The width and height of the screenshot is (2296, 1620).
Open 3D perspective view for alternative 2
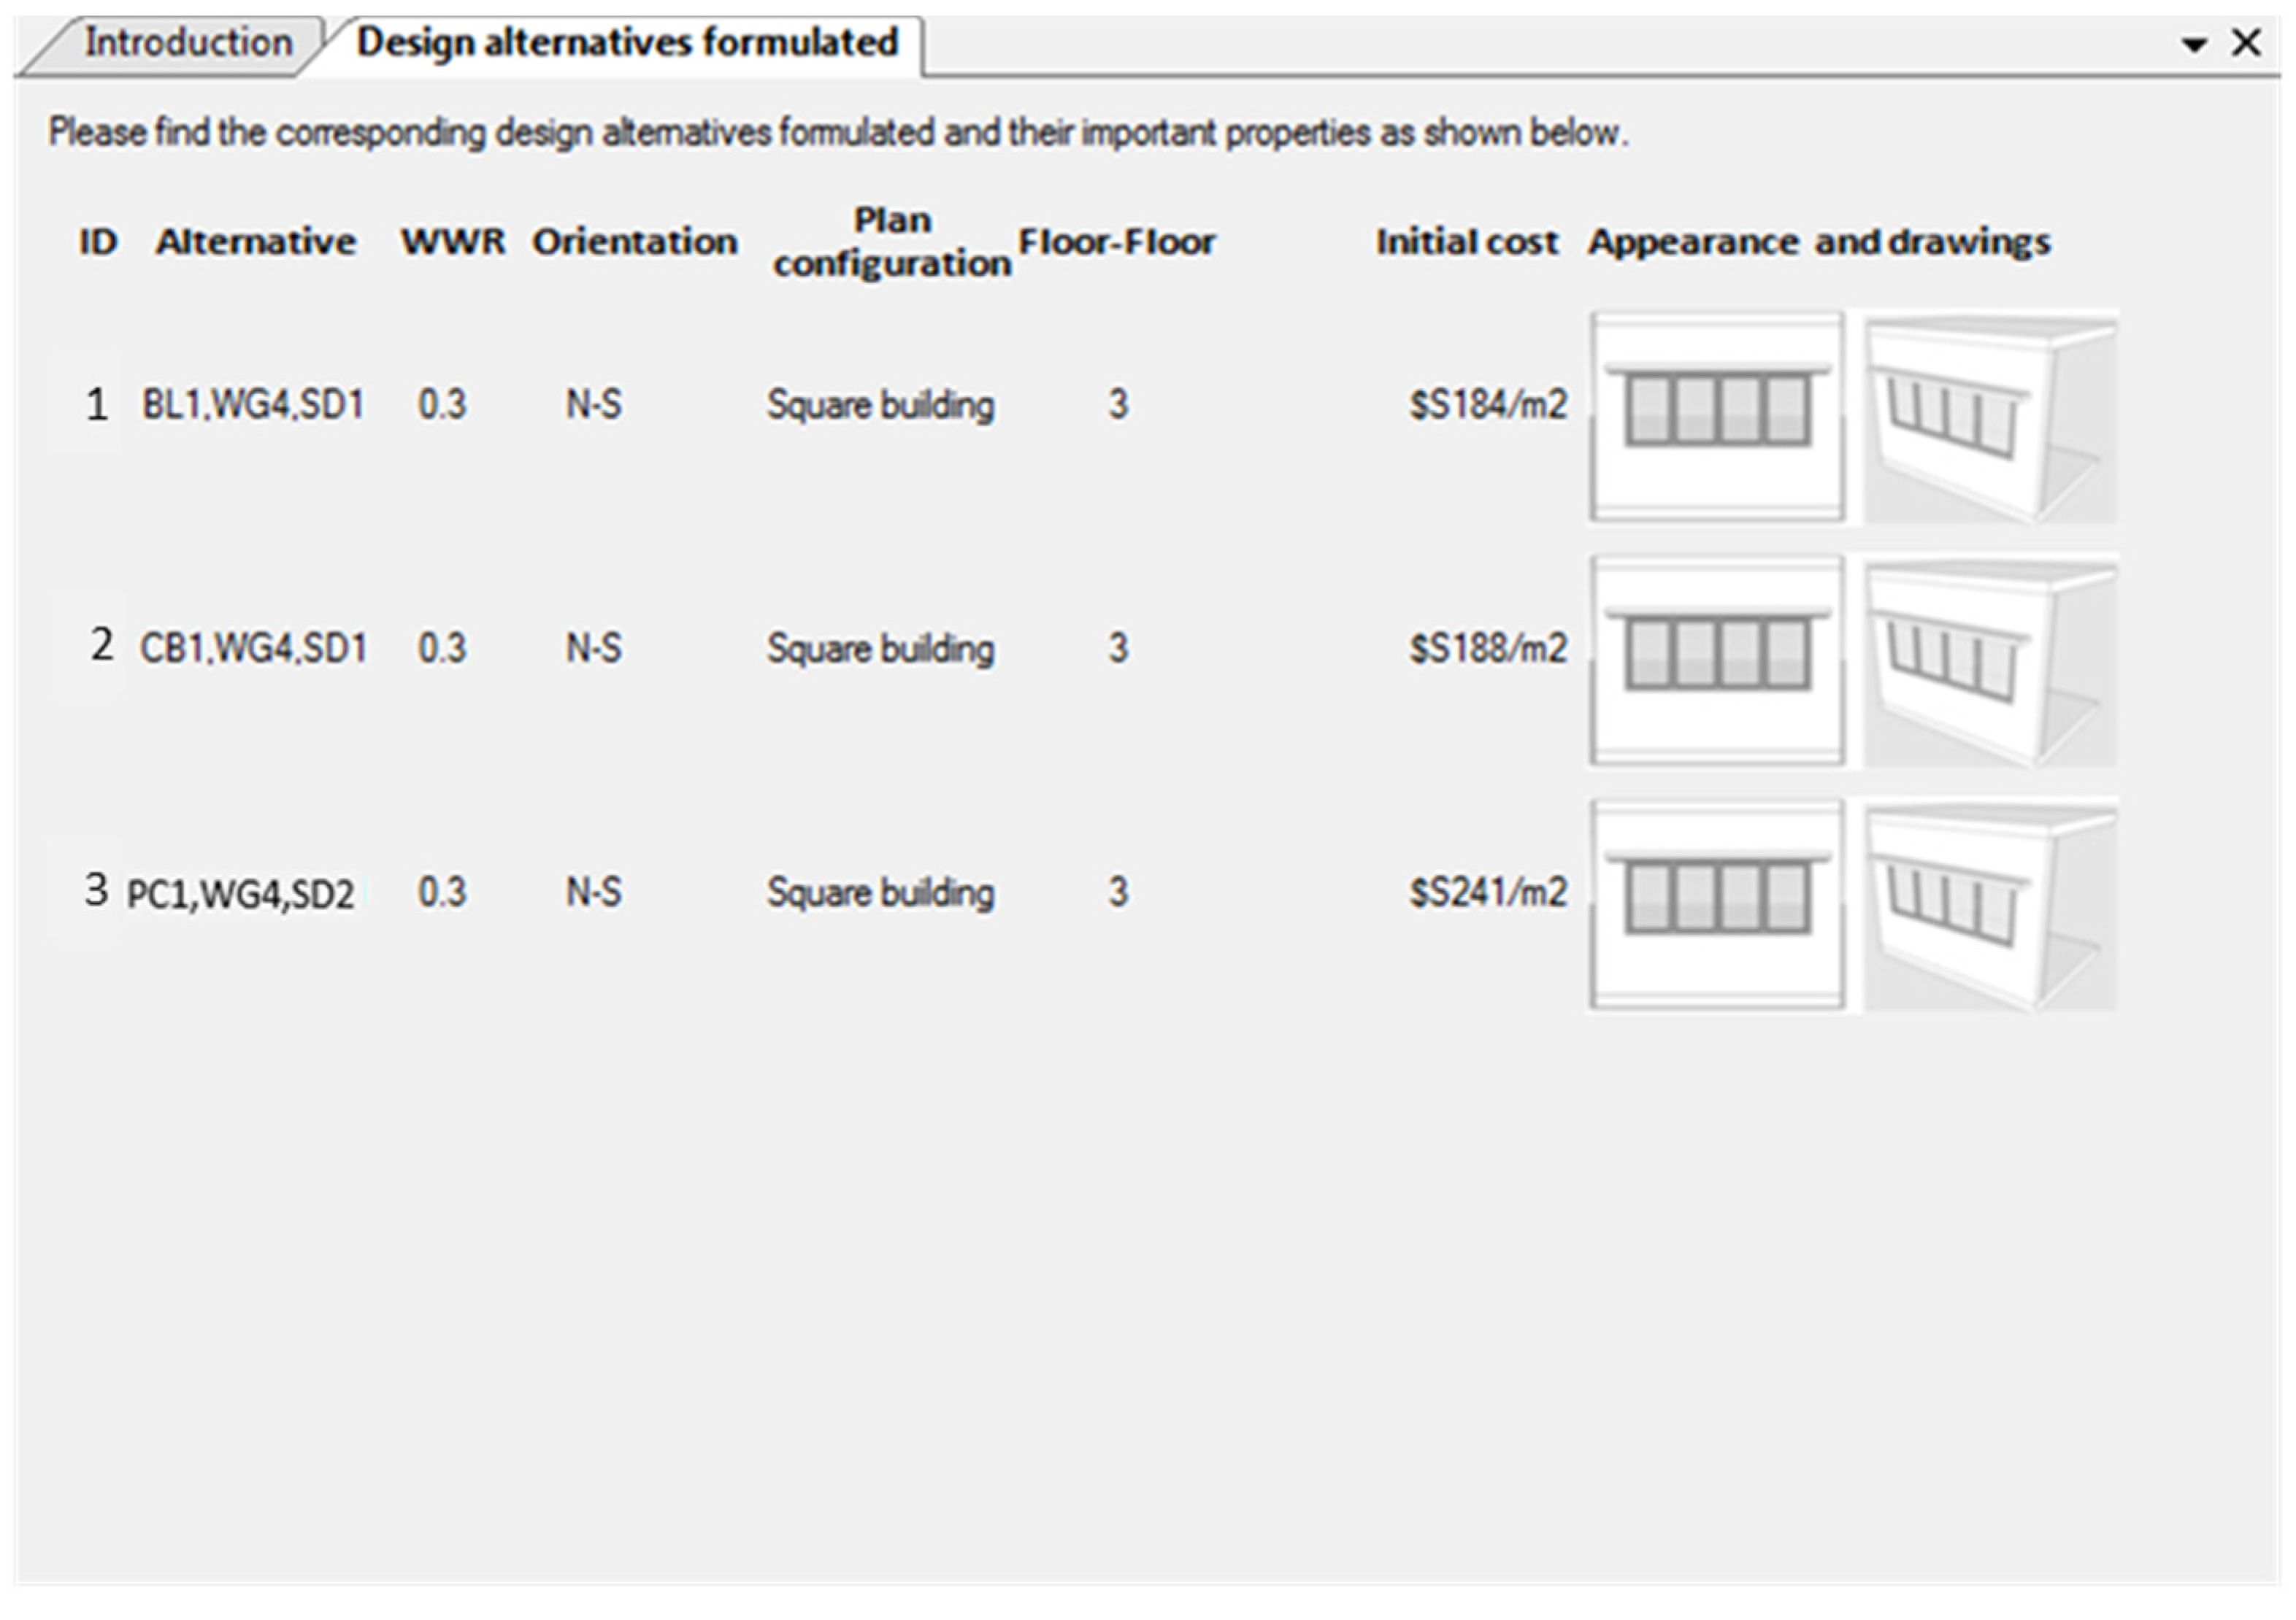[x=1990, y=660]
